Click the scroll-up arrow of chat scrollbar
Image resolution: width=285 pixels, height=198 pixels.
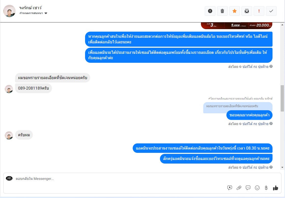coord(282,25)
